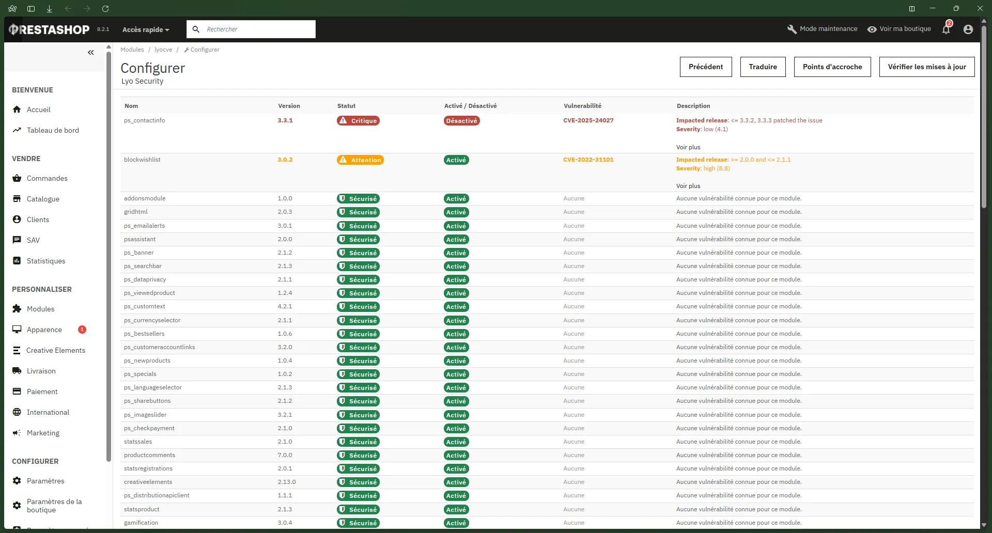Toggle Activé badge for addonsmodule
The image size is (992, 533).
click(x=456, y=199)
